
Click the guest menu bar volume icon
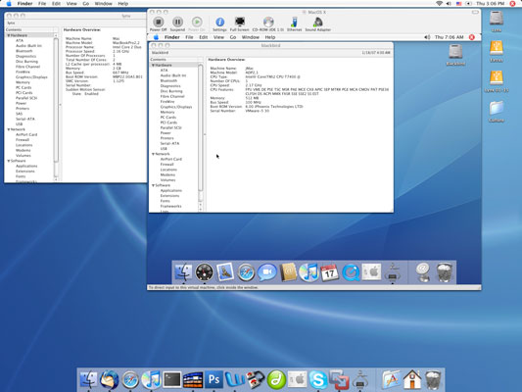(427, 37)
